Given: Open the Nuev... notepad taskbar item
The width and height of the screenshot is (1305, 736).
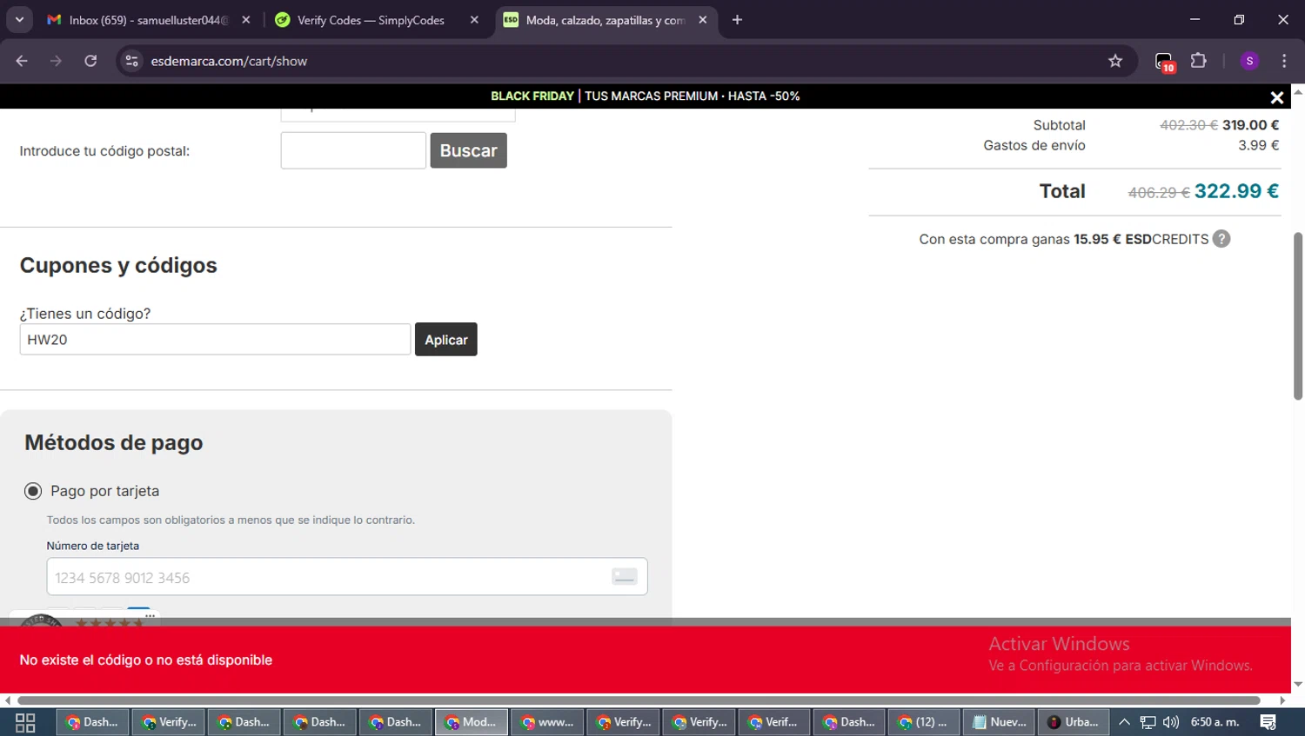Looking at the screenshot, I should [x=1000, y=722].
